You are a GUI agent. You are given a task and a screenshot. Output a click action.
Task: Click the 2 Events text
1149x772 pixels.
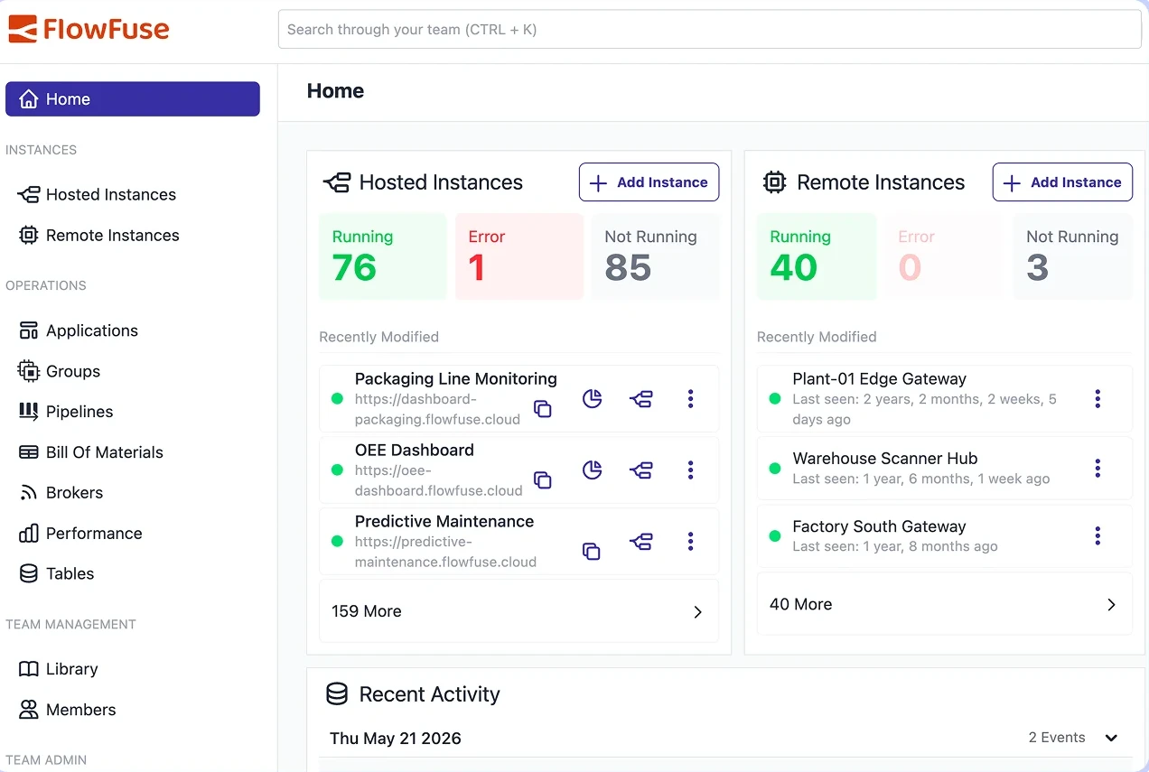point(1057,738)
